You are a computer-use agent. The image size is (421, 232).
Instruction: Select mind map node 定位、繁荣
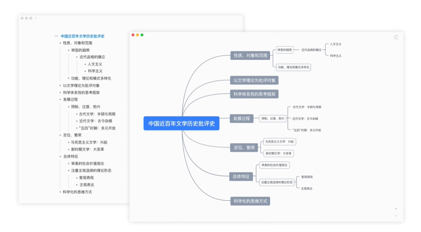(x=244, y=148)
